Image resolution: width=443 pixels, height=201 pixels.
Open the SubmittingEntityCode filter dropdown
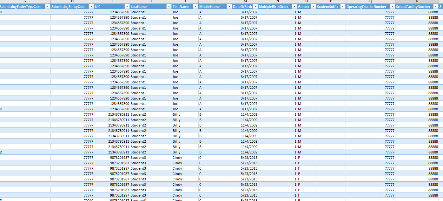91,7
